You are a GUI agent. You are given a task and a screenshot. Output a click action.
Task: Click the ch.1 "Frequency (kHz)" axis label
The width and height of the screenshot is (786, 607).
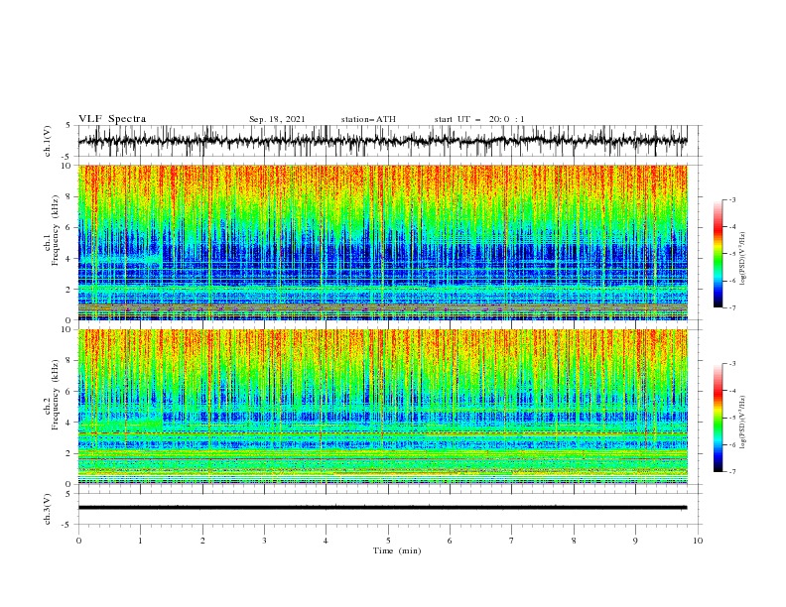(56, 230)
